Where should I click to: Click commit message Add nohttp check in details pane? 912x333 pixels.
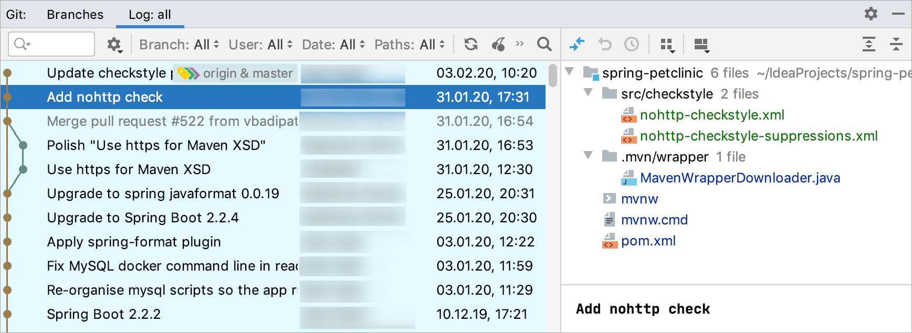(x=643, y=309)
